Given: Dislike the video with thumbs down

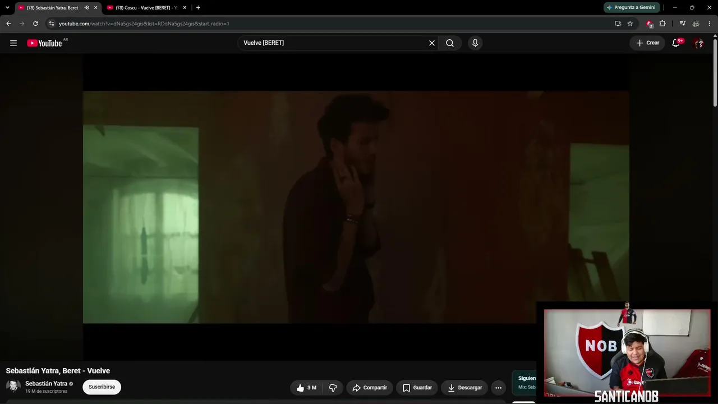Looking at the screenshot, I should [x=333, y=388].
